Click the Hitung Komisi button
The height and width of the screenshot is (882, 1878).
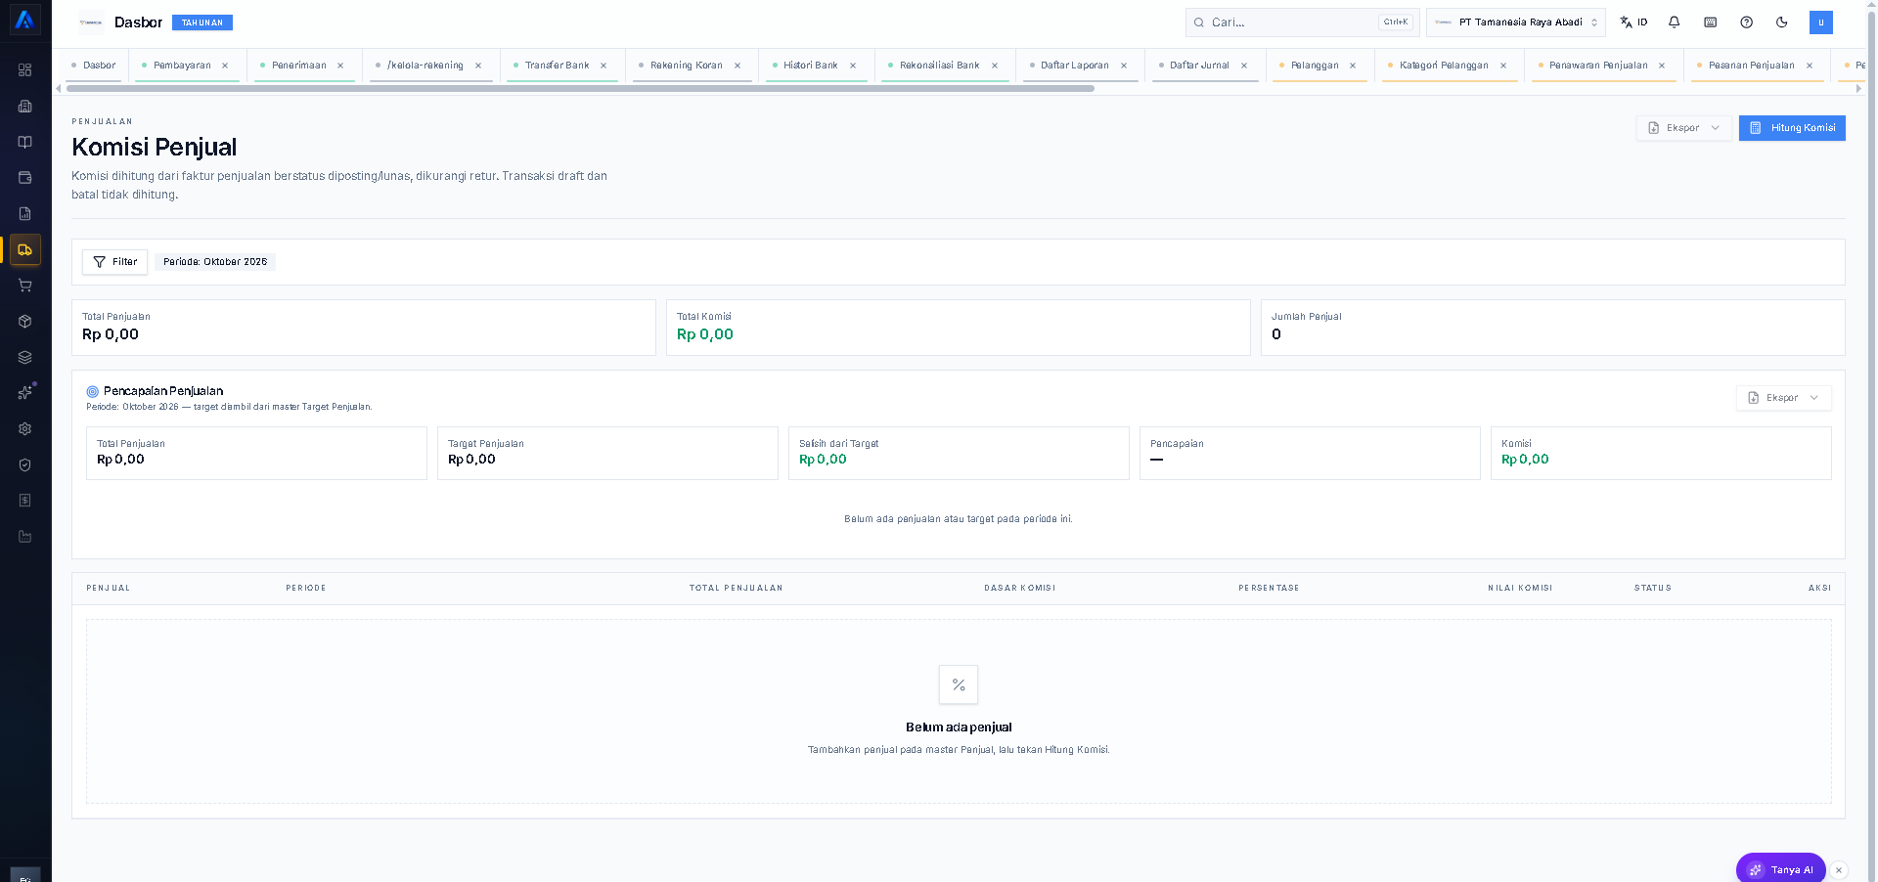pos(1792,128)
